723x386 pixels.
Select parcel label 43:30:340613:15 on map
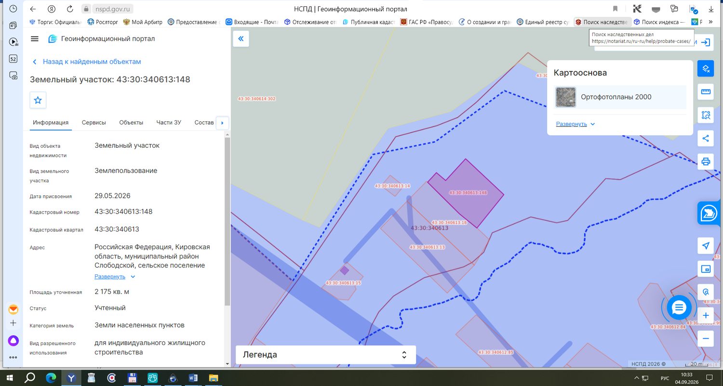click(x=343, y=283)
